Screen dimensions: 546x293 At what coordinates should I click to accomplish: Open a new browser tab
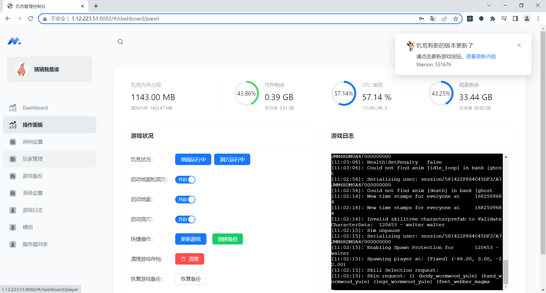coord(96,6)
